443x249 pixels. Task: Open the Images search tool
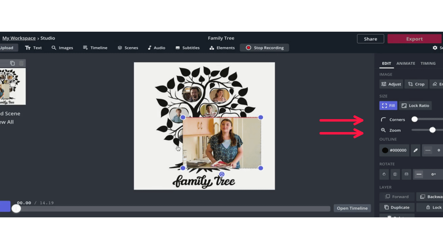click(x=62, y=48)
